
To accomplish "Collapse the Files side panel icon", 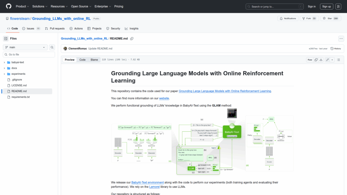I will click(6, 39).
